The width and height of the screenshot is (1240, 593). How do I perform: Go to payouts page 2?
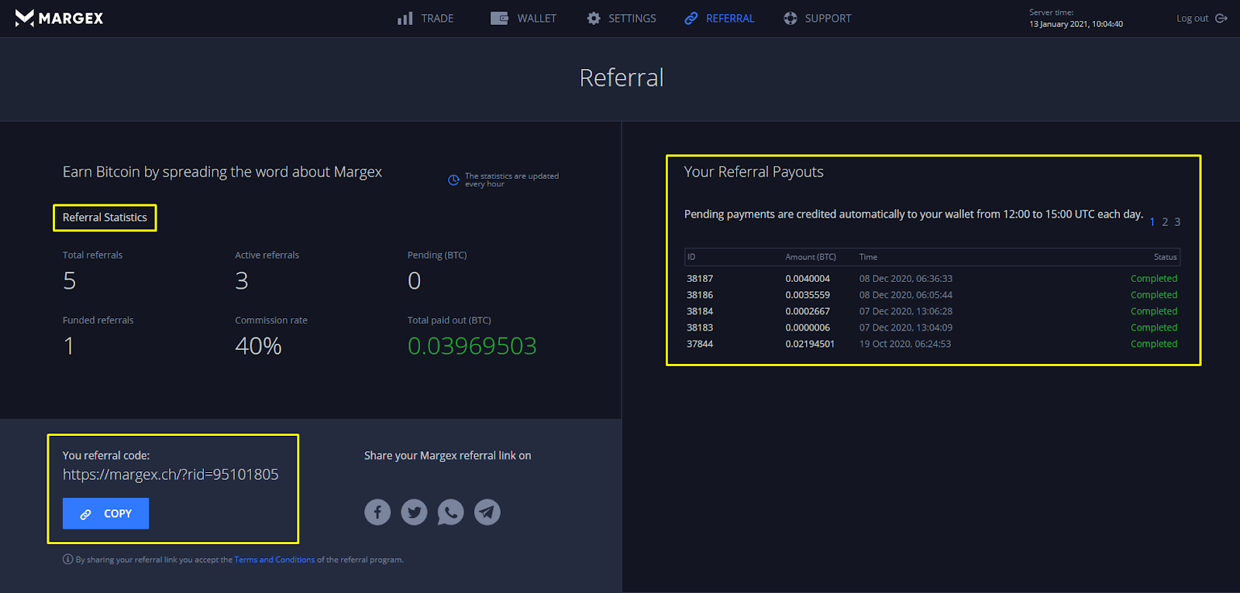[x=1165, y=222]
